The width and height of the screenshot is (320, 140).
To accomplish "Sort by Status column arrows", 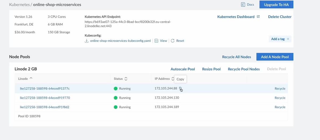I will pyautogui.click(x=126, y=79).
